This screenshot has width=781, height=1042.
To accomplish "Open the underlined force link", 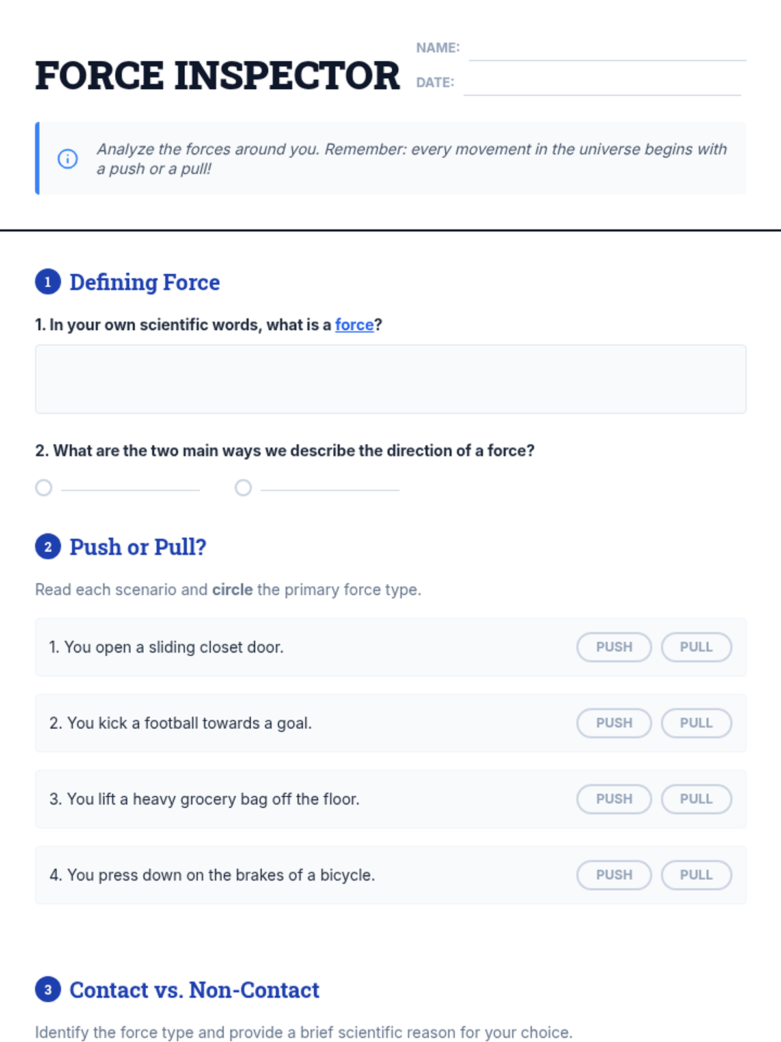I will [x=354, y=324].
